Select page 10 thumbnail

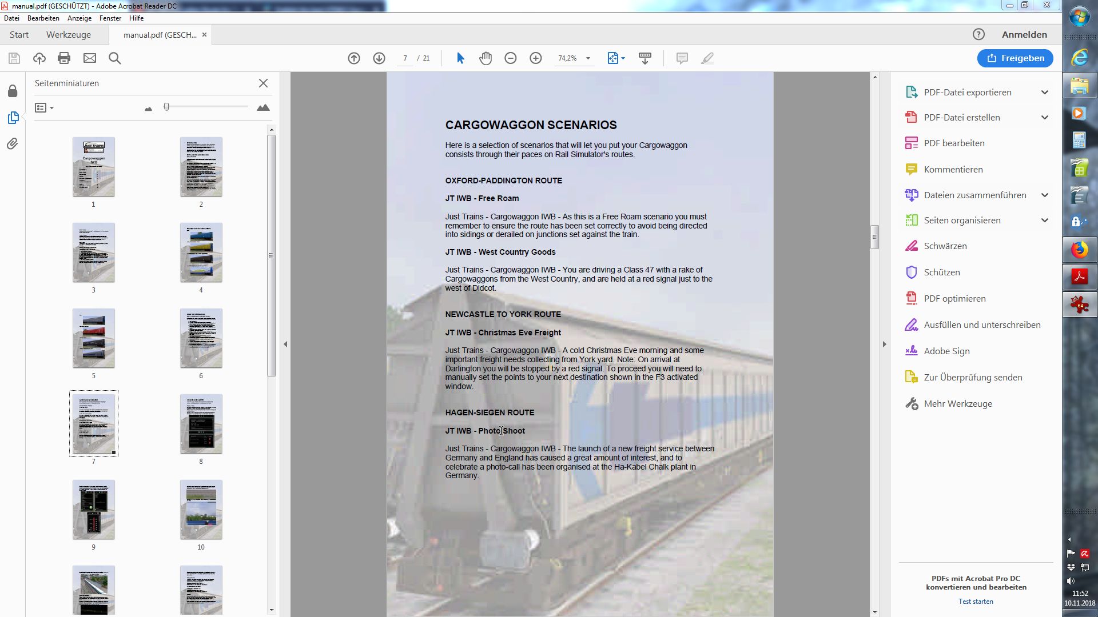201,510
